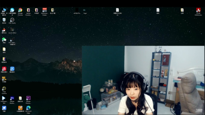Open the 桌面文件 folder icon
This screenshot has width=205, height=115.
pos(20,98)
